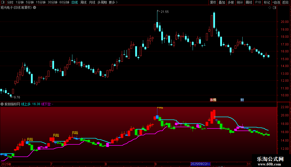
Task: Add stock via +自选 button
Action: [x=276, y=2]
